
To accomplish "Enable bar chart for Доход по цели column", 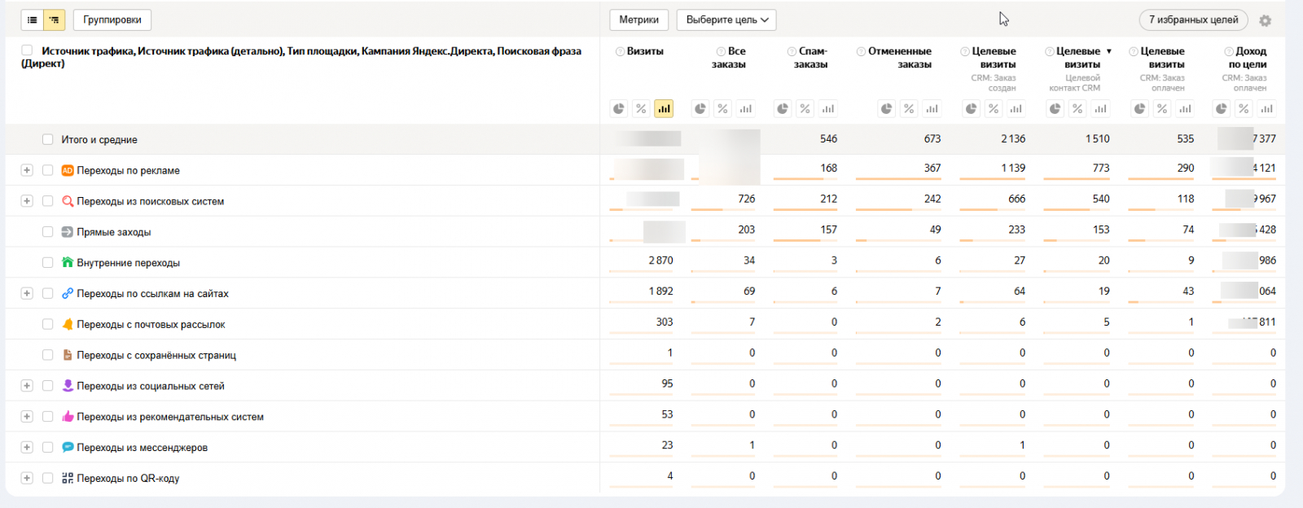I will pyautogui.click(x=1266, y=108).
